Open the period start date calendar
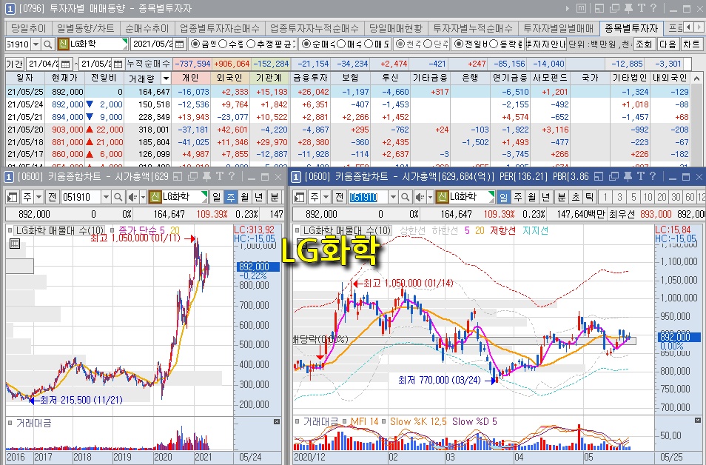The image size is (706, 465). pos(66,64)
